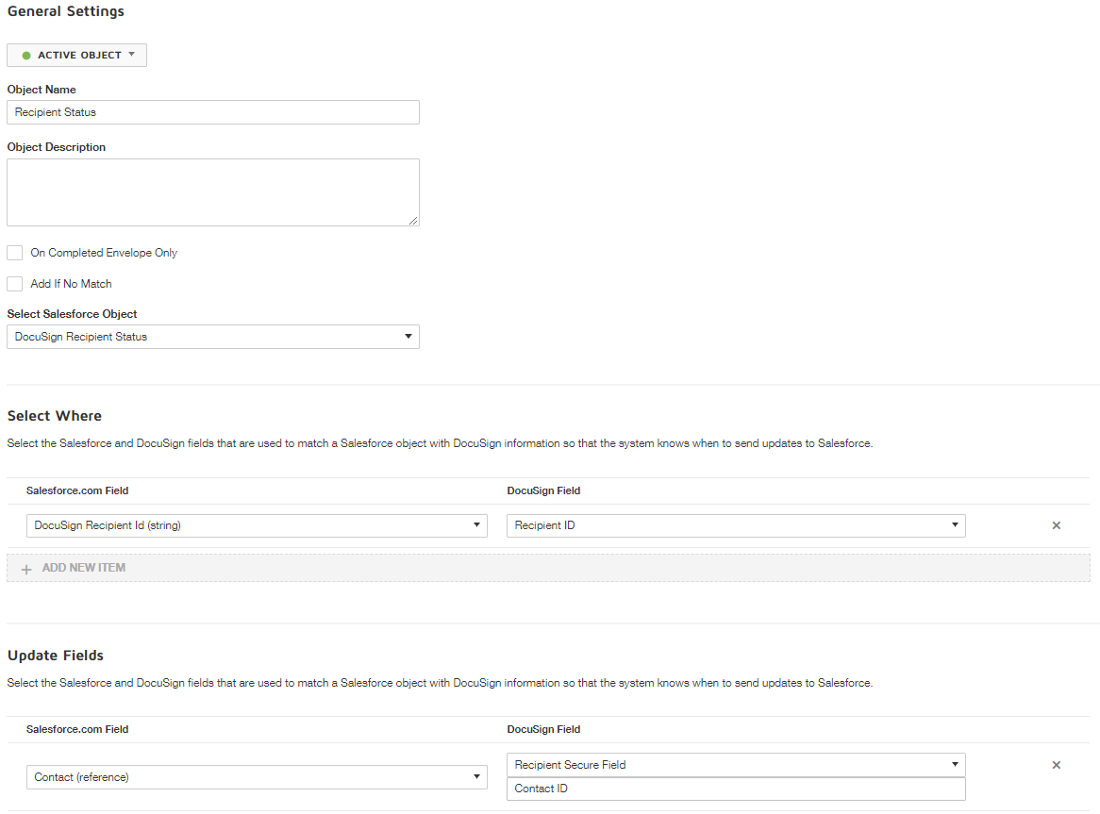Click the X to remove the Recipient ID mapping
The width and height of the screenshot is (1100, 814).
[1056, 525]
